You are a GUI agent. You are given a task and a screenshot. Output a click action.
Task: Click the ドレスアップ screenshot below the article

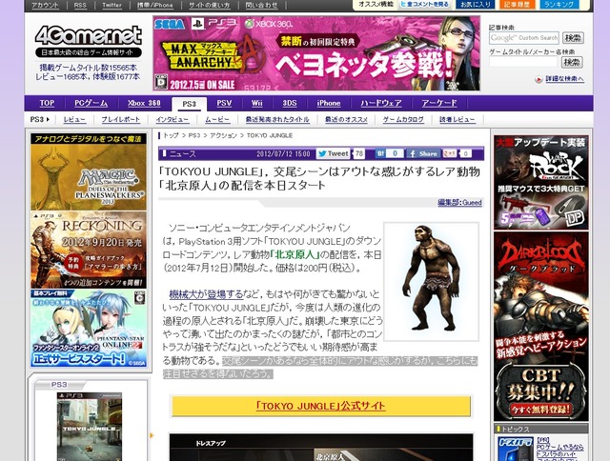point(321,447)
